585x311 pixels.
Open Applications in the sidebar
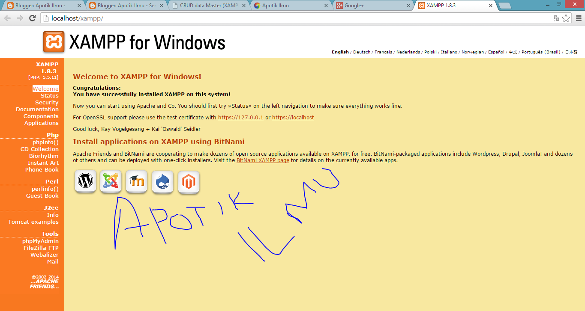42,123
